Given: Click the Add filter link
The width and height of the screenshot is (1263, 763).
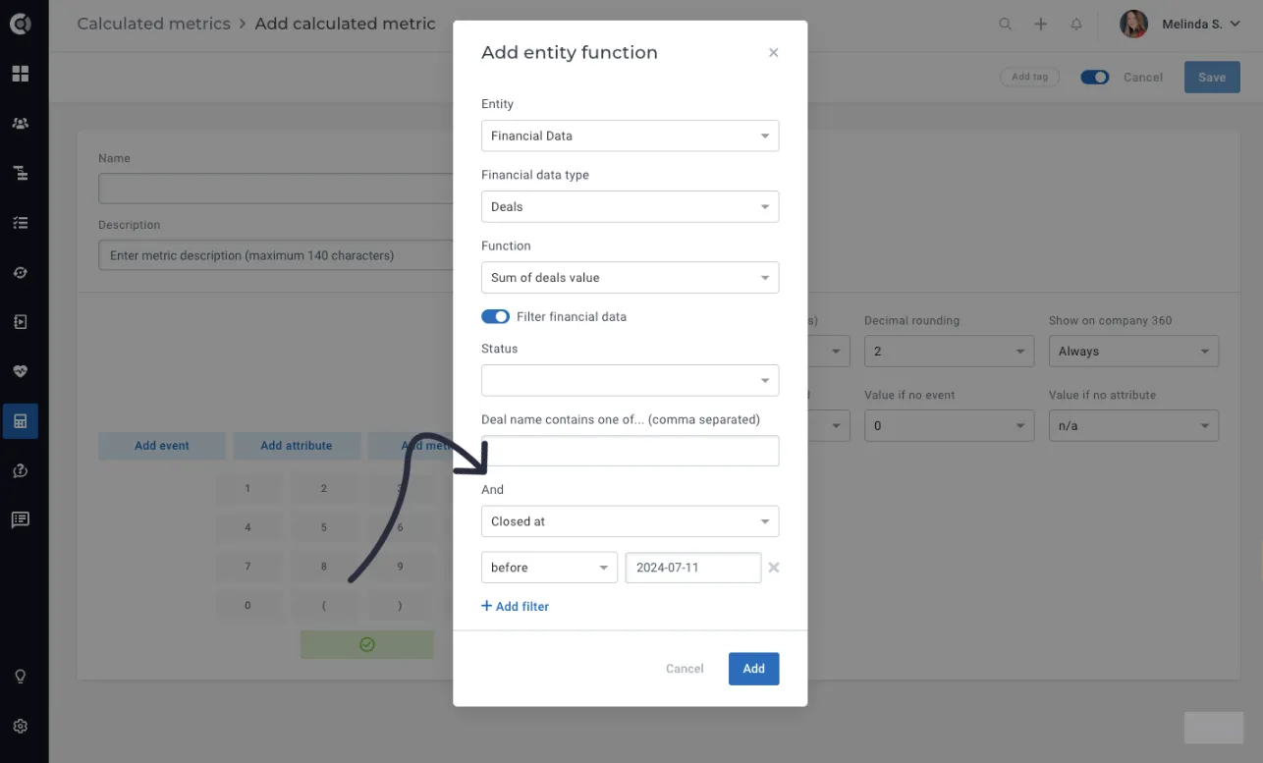Looking at the screenshot, I should click(515, 606).
